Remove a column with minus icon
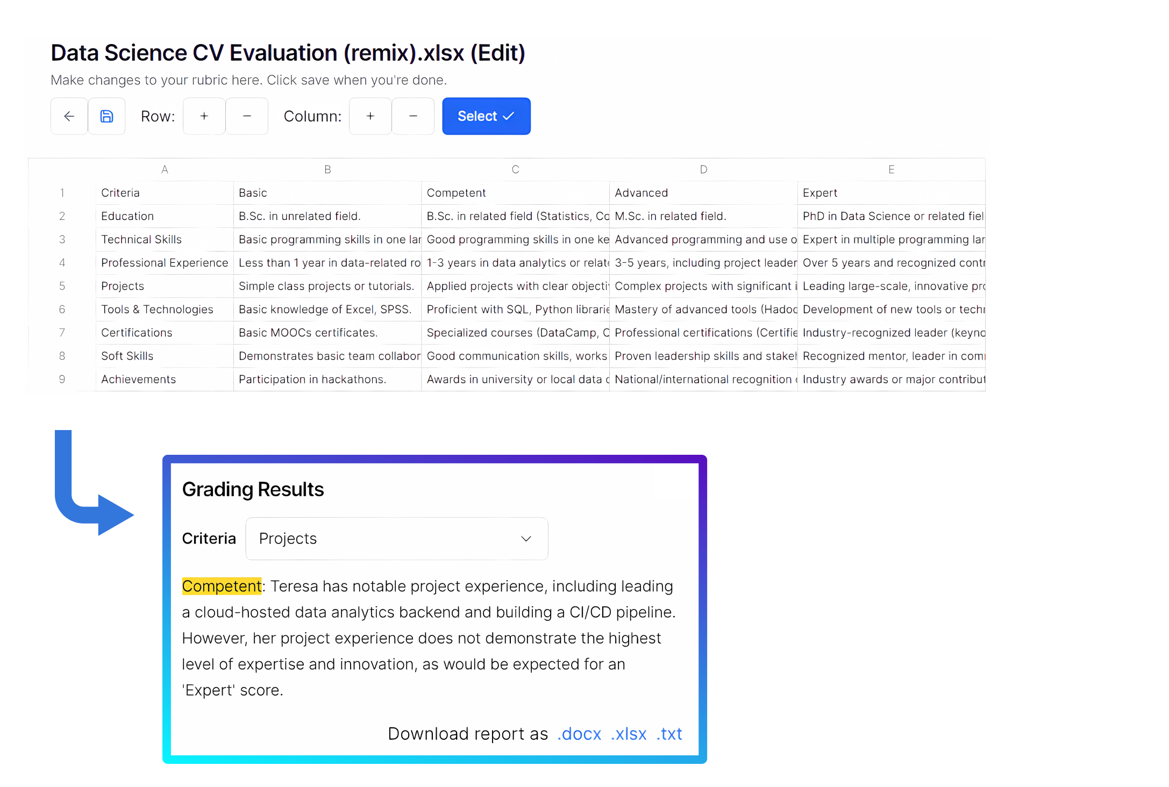 (413, 116)
